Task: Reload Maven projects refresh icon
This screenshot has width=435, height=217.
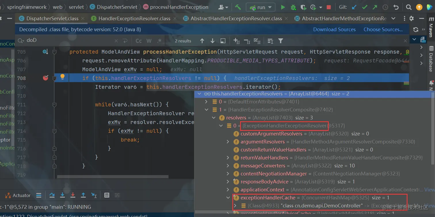Action: point(415,30)
